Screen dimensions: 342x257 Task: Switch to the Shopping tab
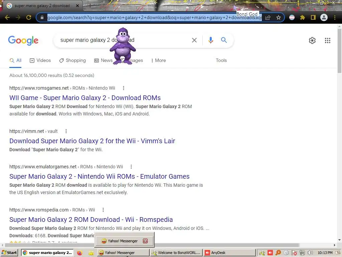pos(72,60)
